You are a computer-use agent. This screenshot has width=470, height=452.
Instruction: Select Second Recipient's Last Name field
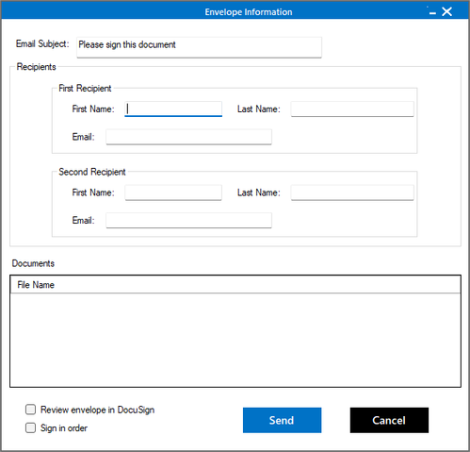[x=352, y=193]
